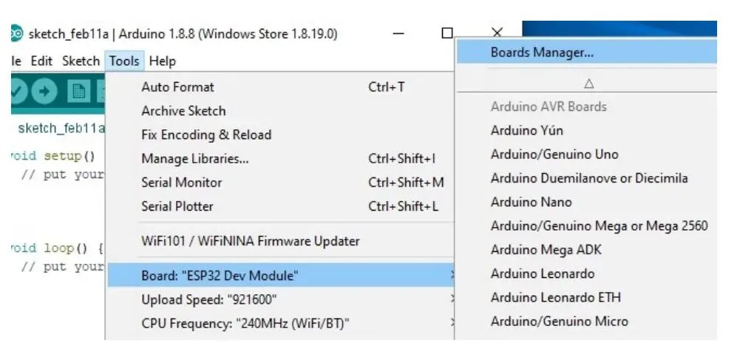Choose Auto Format in Tools menu

[177, 87]
